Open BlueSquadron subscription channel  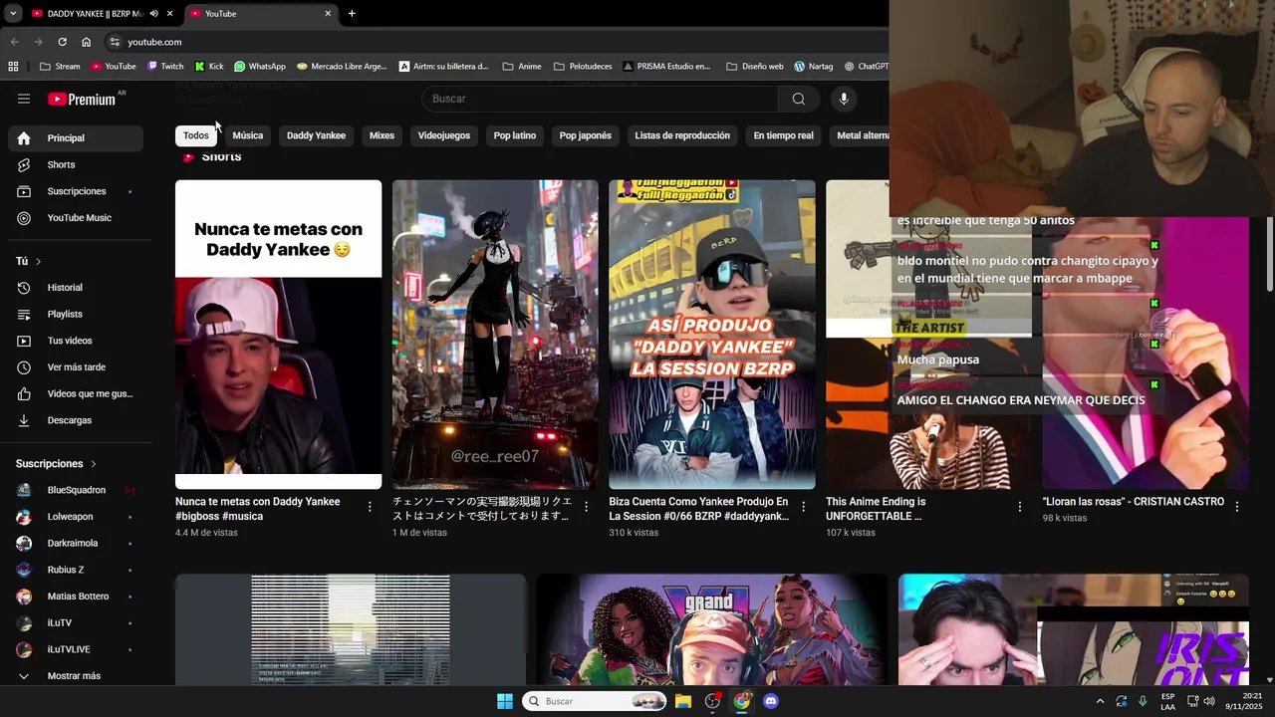pyautogui.click(x=76, y=490)
